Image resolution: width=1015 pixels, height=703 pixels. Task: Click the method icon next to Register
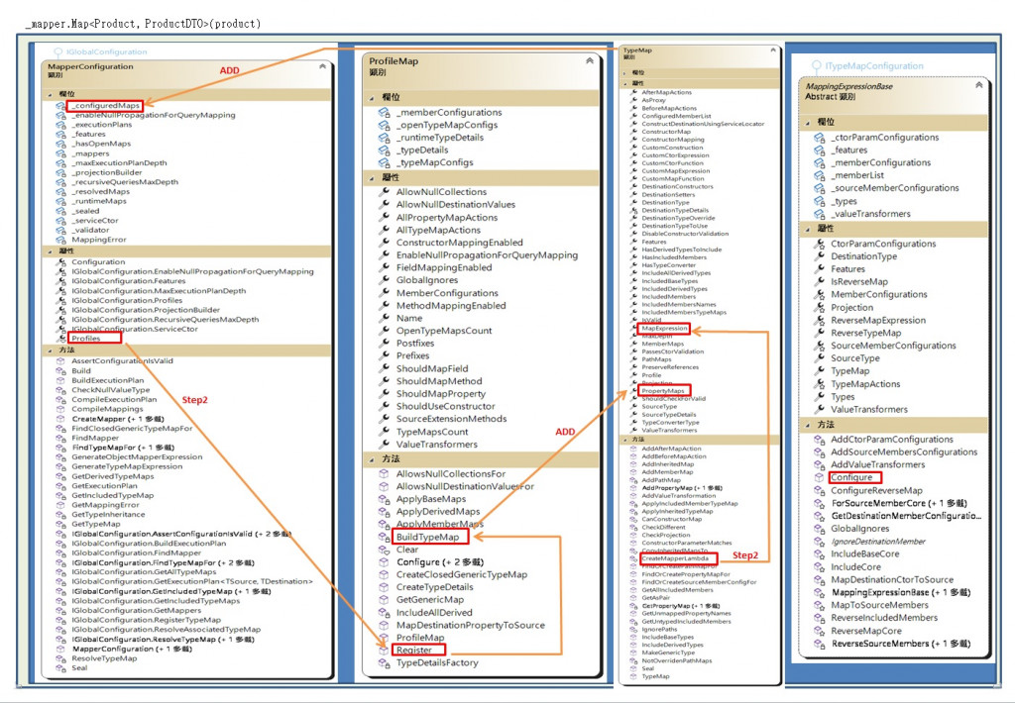[x=384, y=650]
